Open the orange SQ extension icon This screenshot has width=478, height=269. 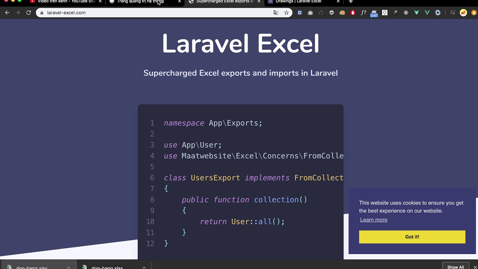click(x=342, y=13)
